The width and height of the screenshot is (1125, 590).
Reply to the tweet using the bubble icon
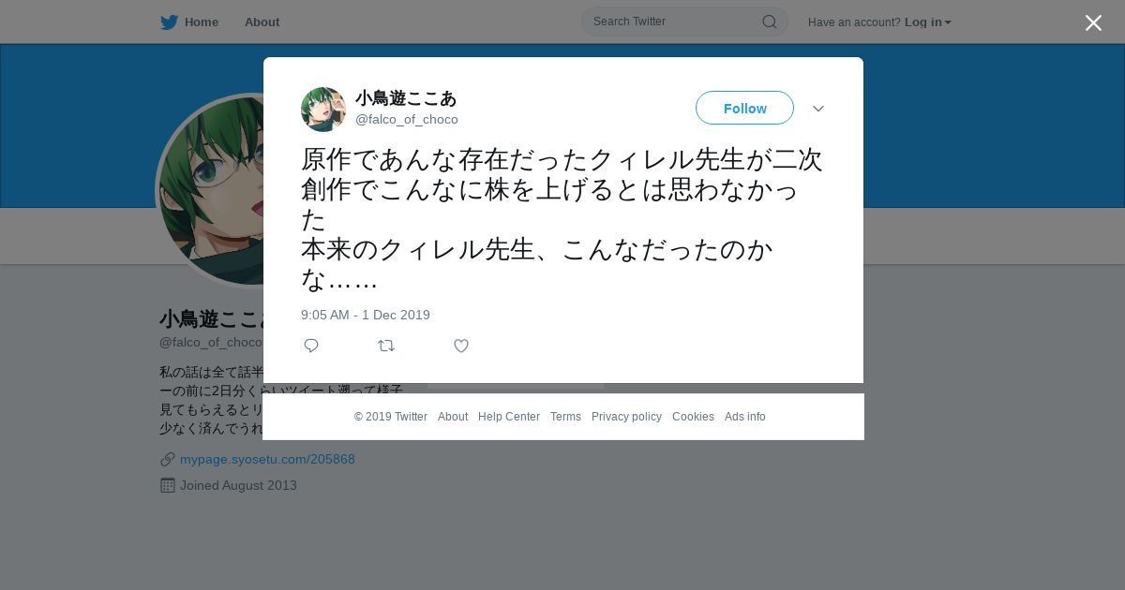[x=311, y=346]
